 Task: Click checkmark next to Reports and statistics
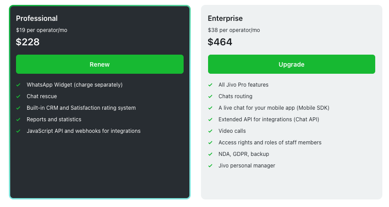[x=18, y=119]
